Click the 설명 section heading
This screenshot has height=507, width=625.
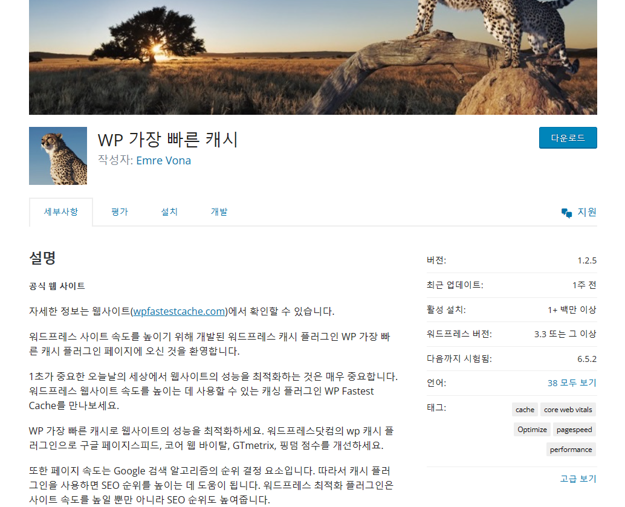[x=42, y=258]
